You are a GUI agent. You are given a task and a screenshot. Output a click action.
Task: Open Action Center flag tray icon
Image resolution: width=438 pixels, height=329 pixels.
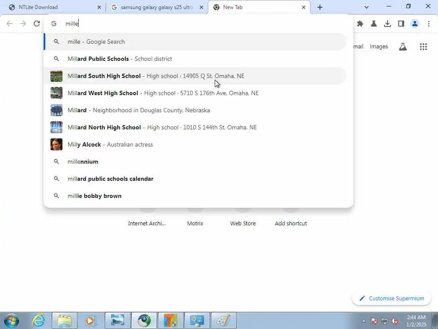[x=374, y=321]
